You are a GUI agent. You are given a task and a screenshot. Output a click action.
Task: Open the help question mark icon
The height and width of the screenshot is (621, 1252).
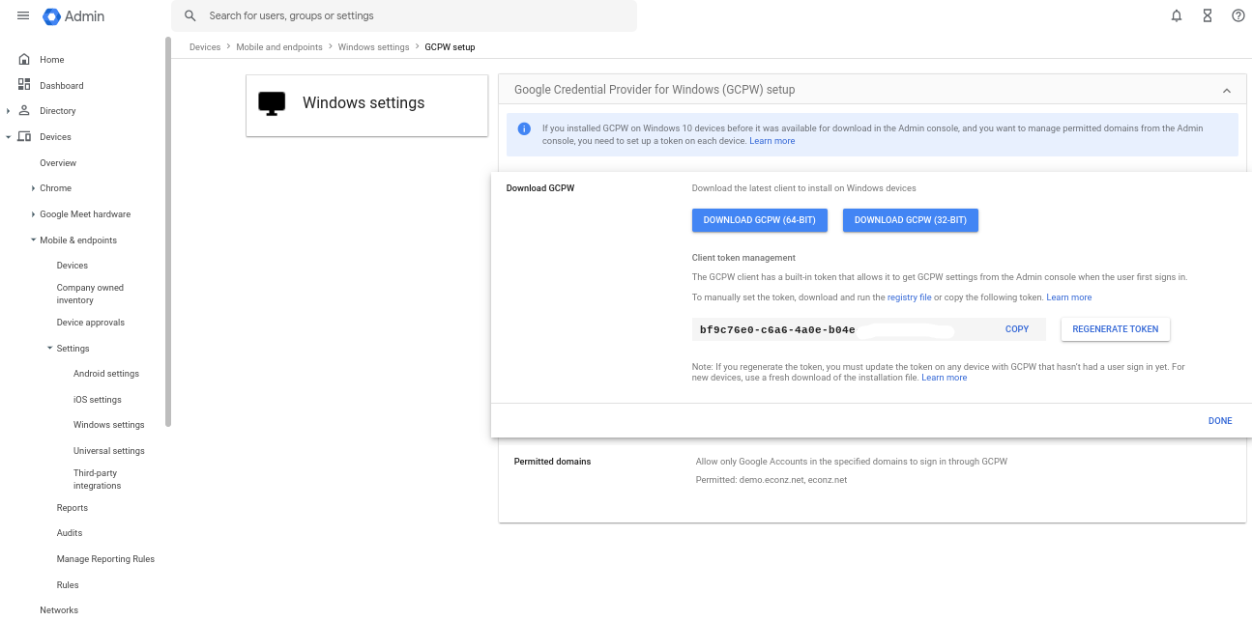(1238, 16)
